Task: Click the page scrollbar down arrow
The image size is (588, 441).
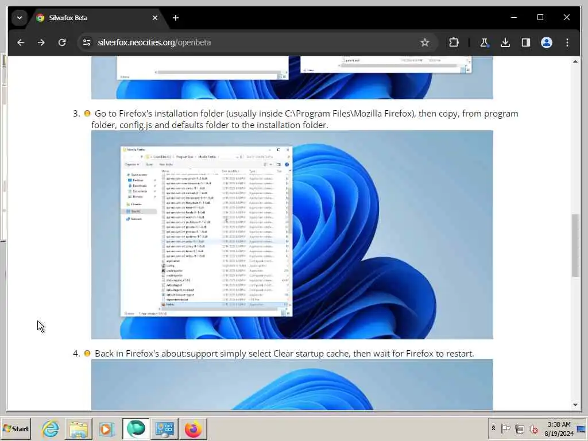Action: tap(575, 405)
